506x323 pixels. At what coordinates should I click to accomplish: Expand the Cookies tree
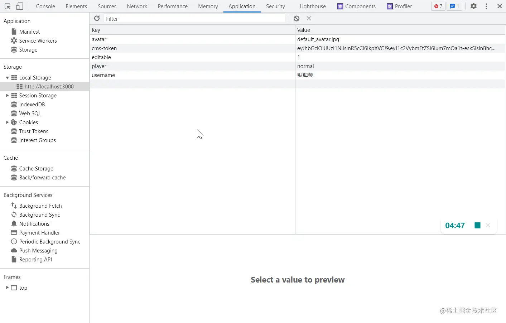(7, 122)
